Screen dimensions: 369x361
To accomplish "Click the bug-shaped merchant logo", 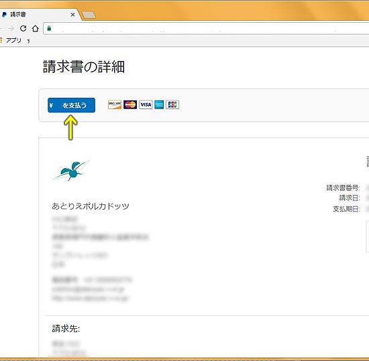I will (x=71, y=170).
